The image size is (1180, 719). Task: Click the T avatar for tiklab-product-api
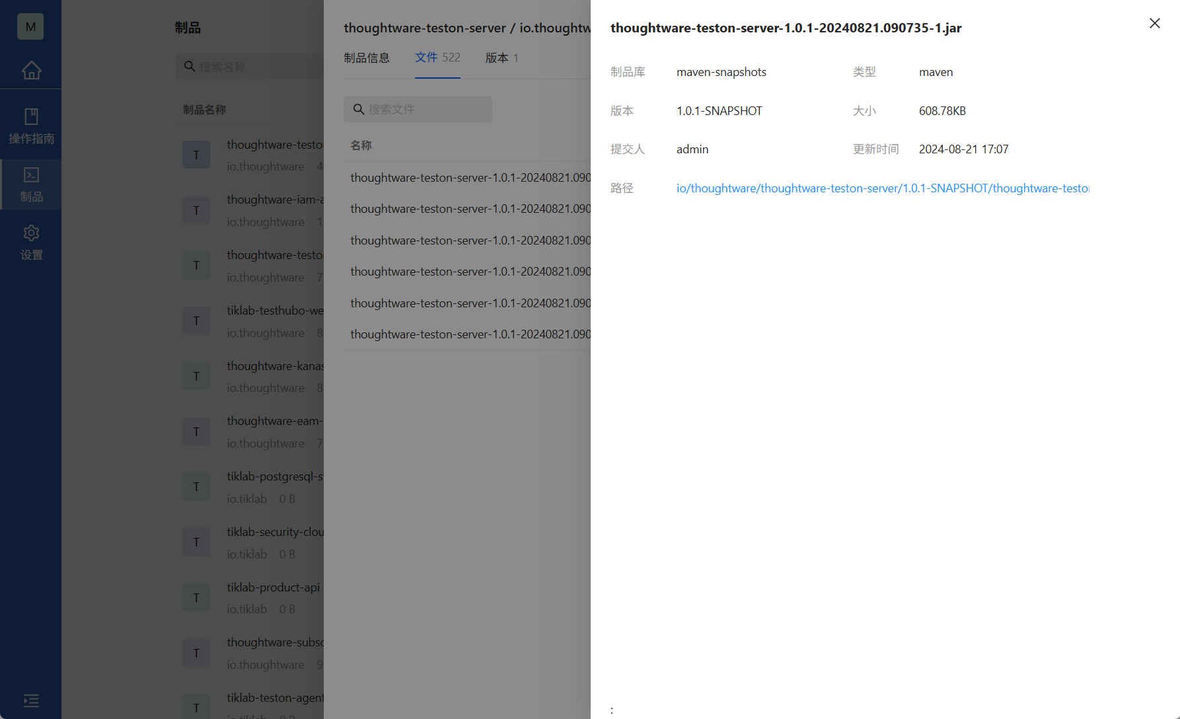[x=196, y=597]
